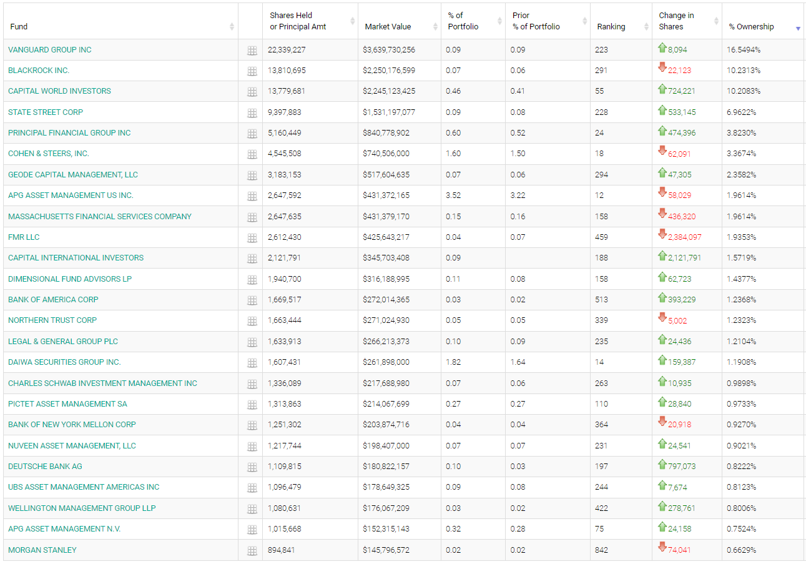The height and width of the screenshot is (564, 806).
Task: Sort by Market Value column arrows
Action: coord(435,26)
